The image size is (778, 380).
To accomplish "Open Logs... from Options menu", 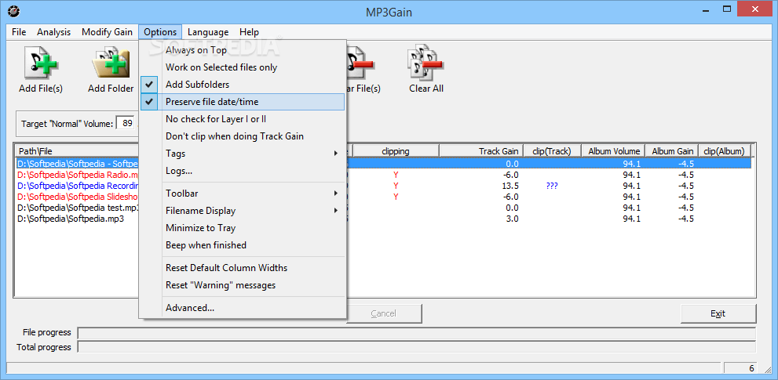I will point(242,171).
